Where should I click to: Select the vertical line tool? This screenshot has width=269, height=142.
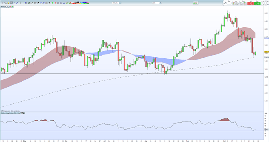click(20, 3)
